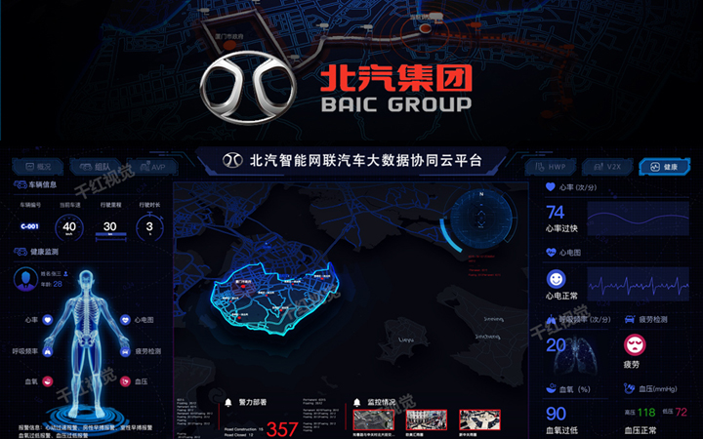The image size is (703, 439).
Task: Click the 心率过快 status text
Action: pos(561,229)
